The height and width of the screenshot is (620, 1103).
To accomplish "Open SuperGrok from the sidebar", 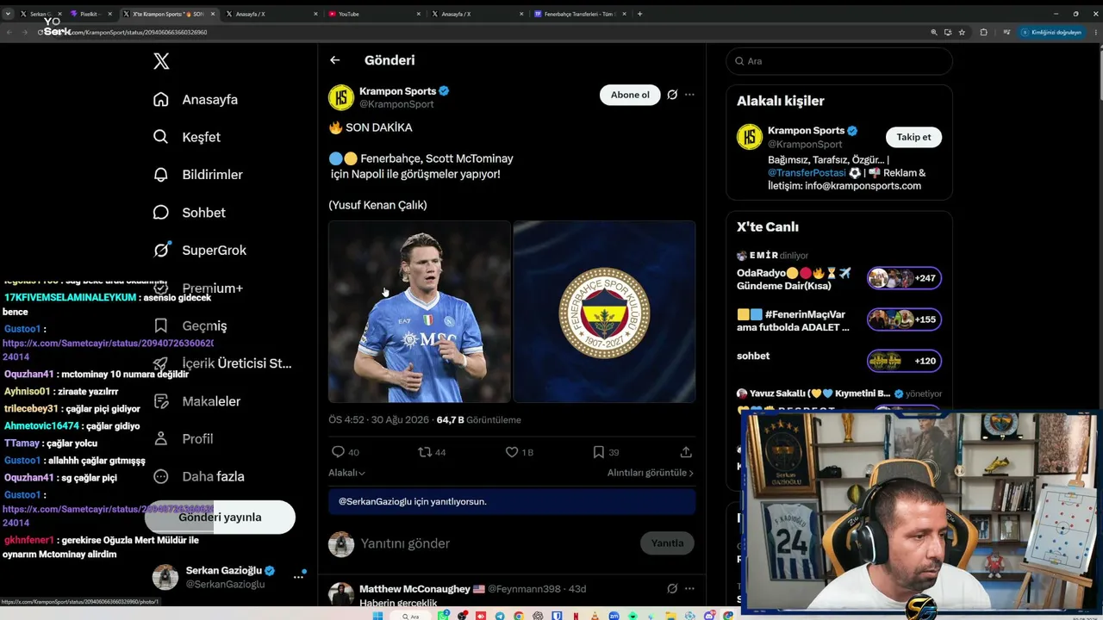I will click(x=199, y=251).
